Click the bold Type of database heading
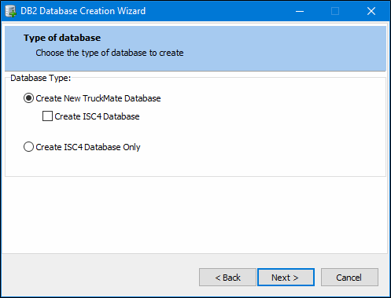Image resolution: width=391 pixels, height=298 pixels. click(x=62, y=38)
